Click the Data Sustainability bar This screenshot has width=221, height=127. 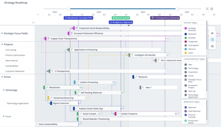click(x=57, y=124)
